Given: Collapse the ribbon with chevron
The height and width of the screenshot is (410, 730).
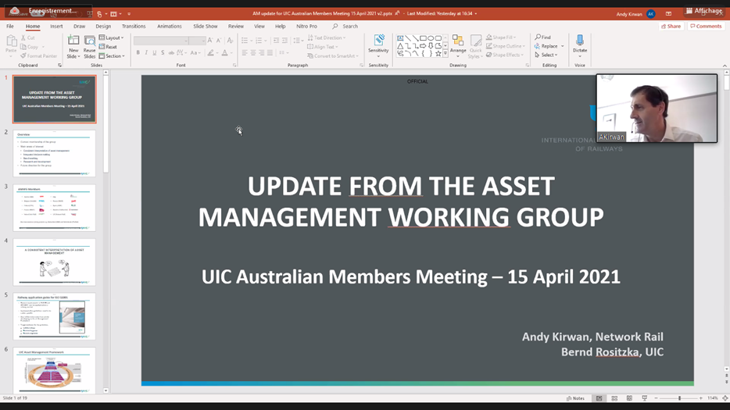Looking at the screenshot, I should [x=725, y=66].
